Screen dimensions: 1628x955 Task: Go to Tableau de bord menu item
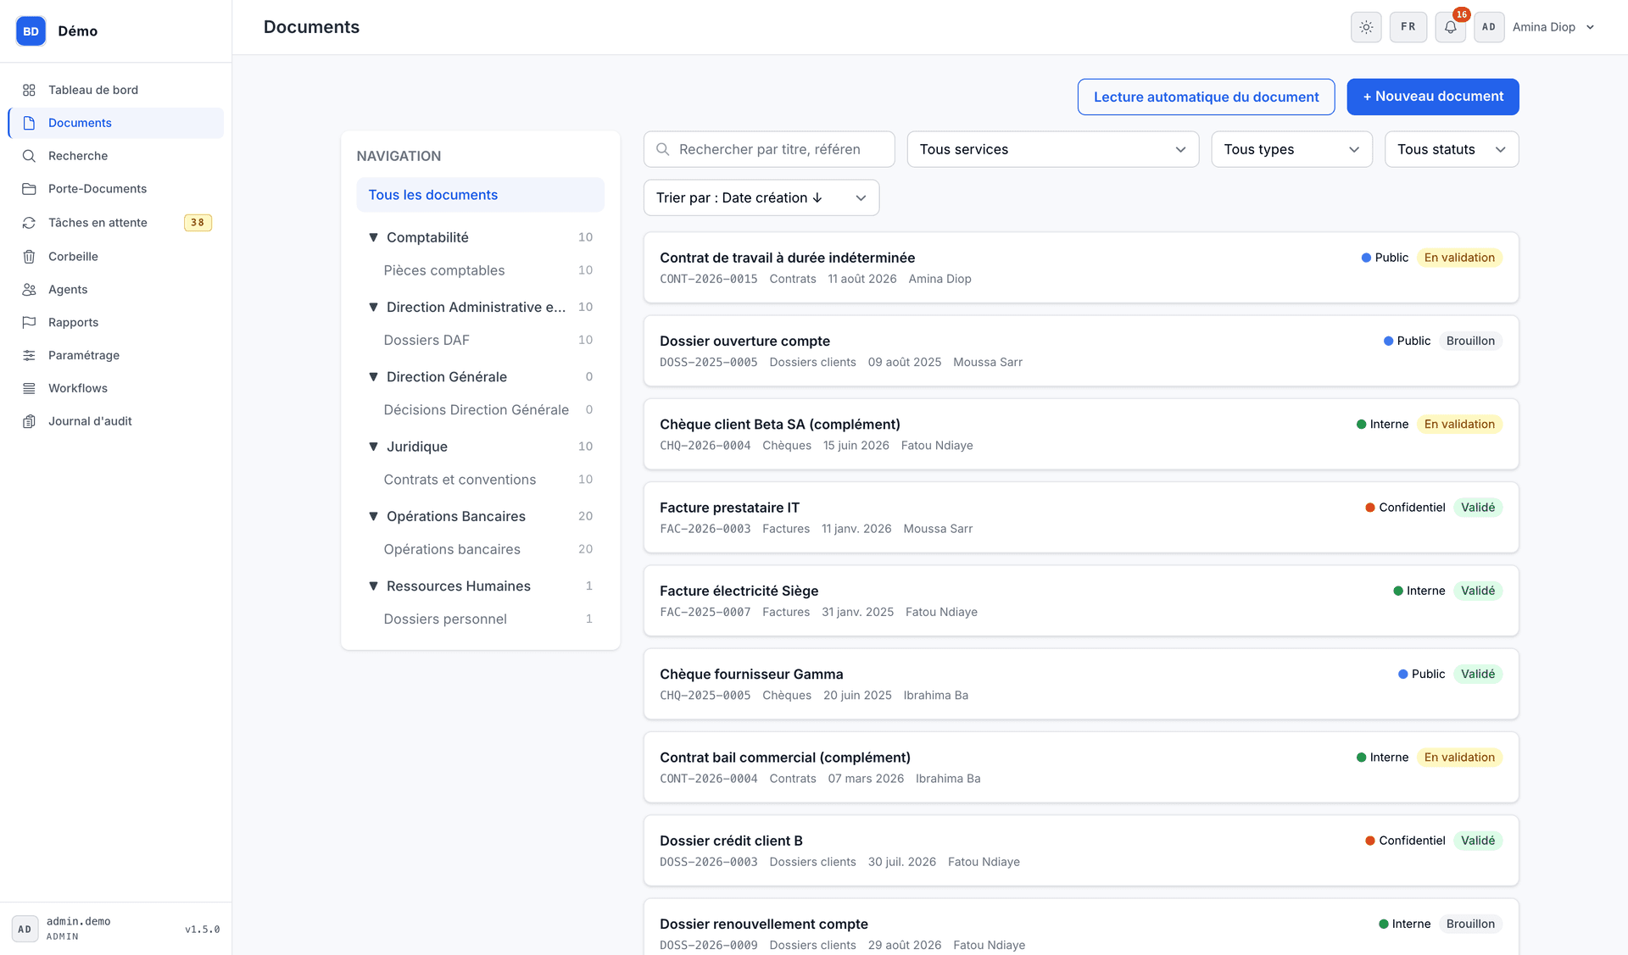(116, 90)
